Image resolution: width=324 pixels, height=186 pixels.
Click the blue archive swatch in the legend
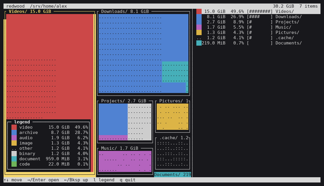[14, 133]
